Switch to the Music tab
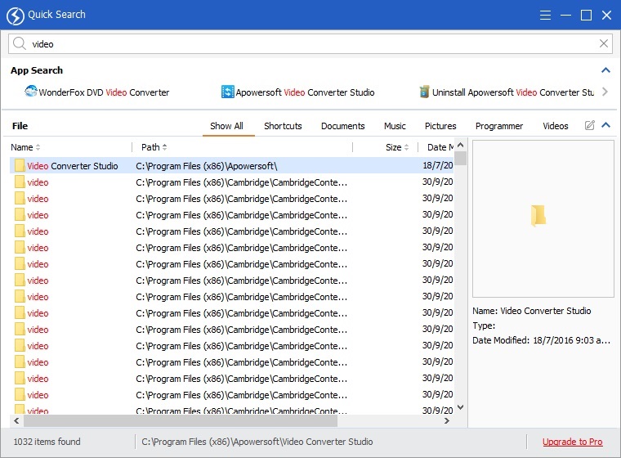 coord(395,126)
